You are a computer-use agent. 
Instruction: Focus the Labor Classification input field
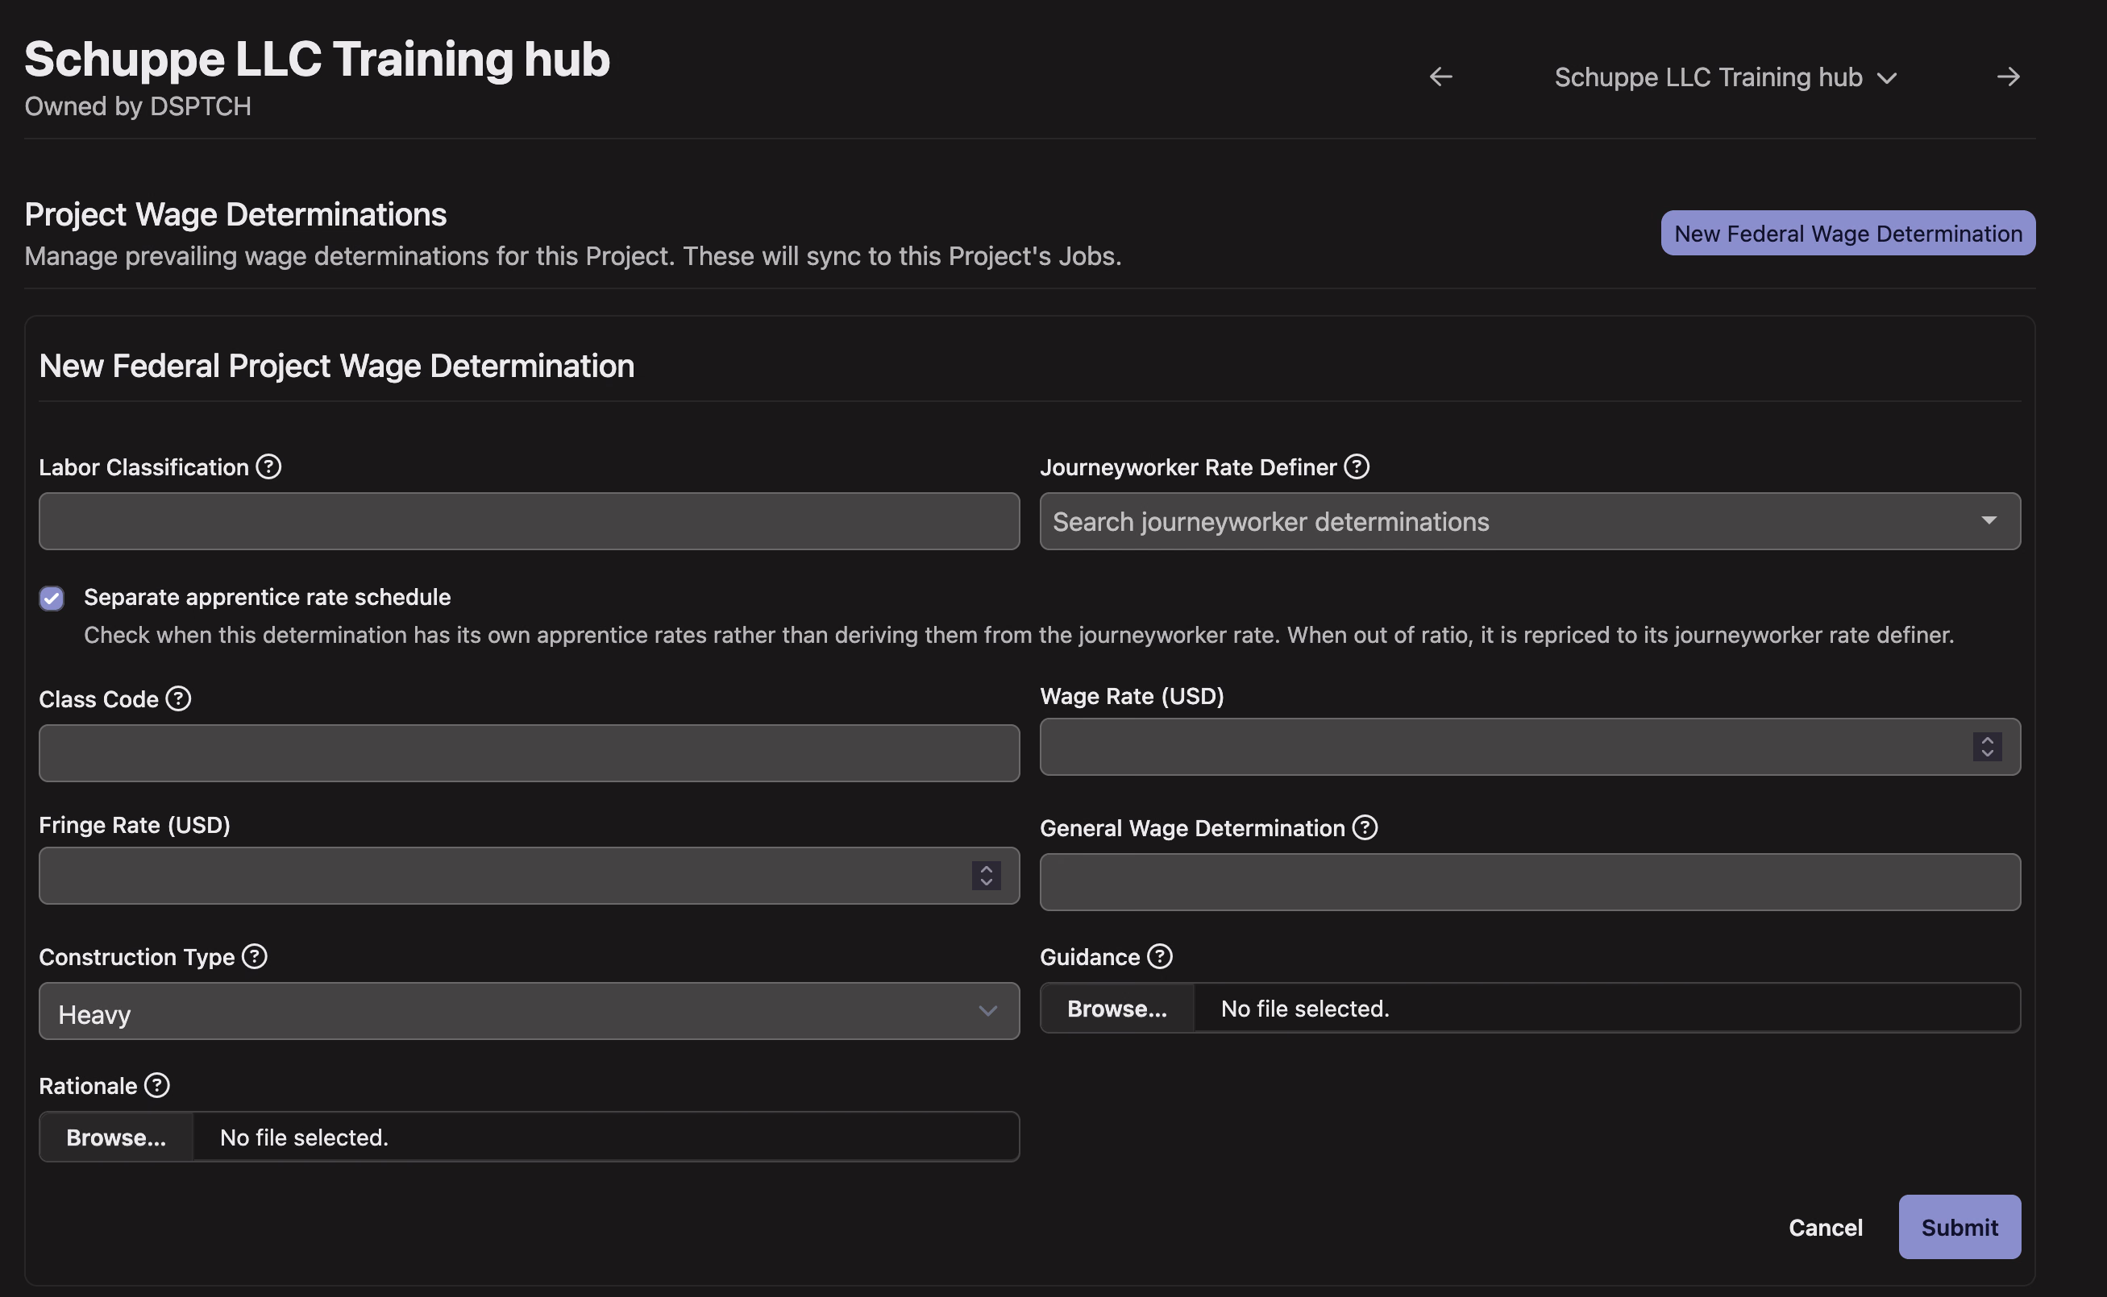[529, 521]
